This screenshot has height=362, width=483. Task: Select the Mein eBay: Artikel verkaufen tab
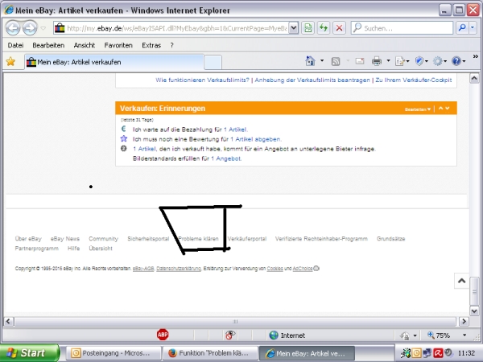114,62
